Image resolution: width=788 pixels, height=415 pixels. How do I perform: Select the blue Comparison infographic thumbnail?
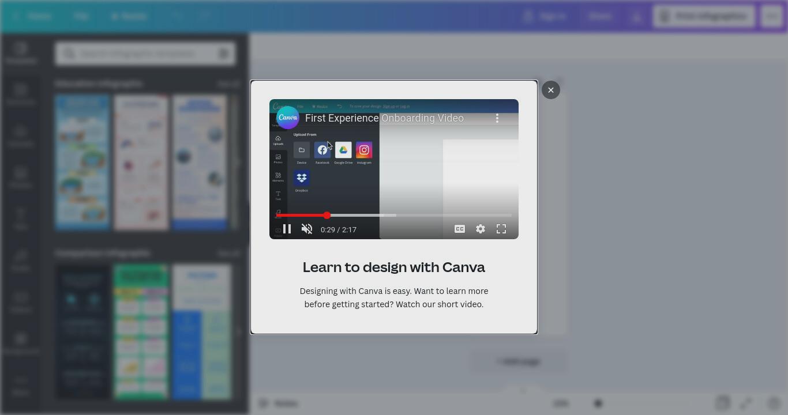pyautogui.click(x=202, y=332)
